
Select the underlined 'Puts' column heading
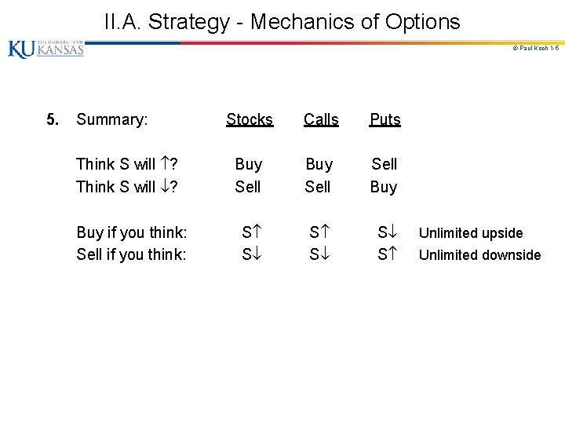[385, 119]
